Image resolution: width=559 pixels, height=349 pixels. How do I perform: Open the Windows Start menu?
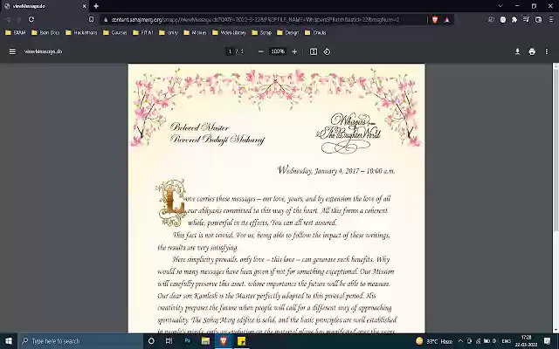pos(9,341)
